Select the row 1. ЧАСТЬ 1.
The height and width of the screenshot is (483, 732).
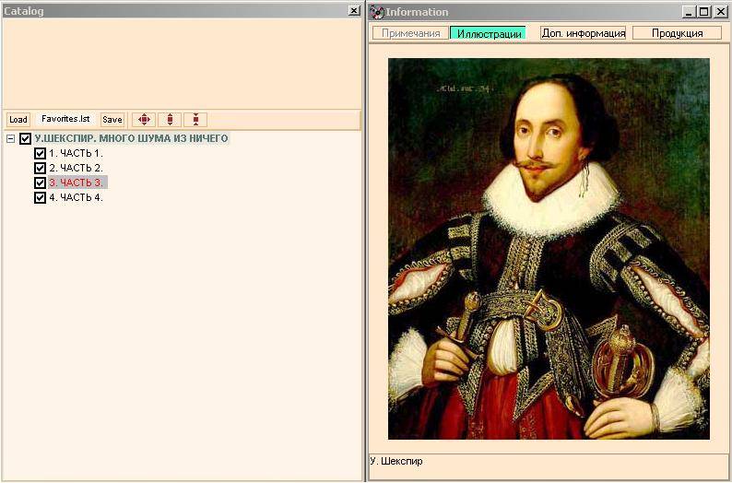coord(76,153)
